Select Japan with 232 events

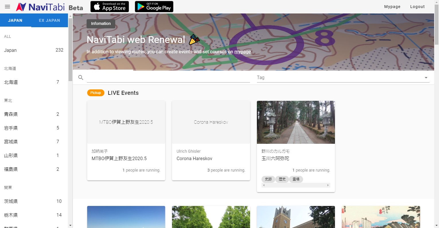[x=34, y=50]
